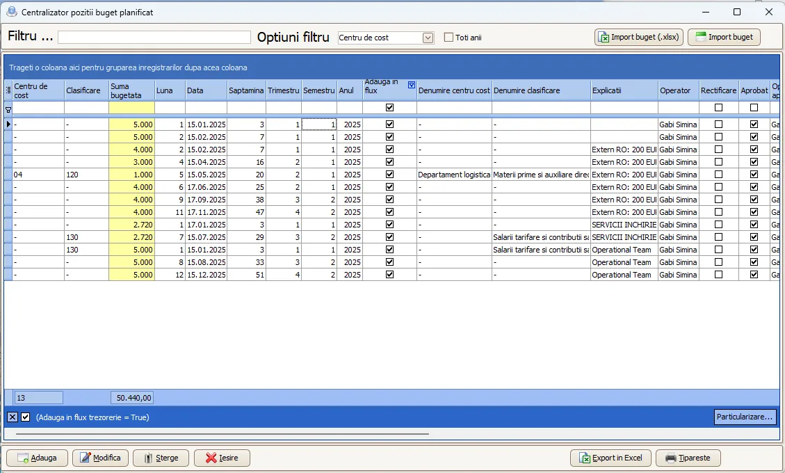Open the Adauga in flux column filter icon

coord(412,85)
